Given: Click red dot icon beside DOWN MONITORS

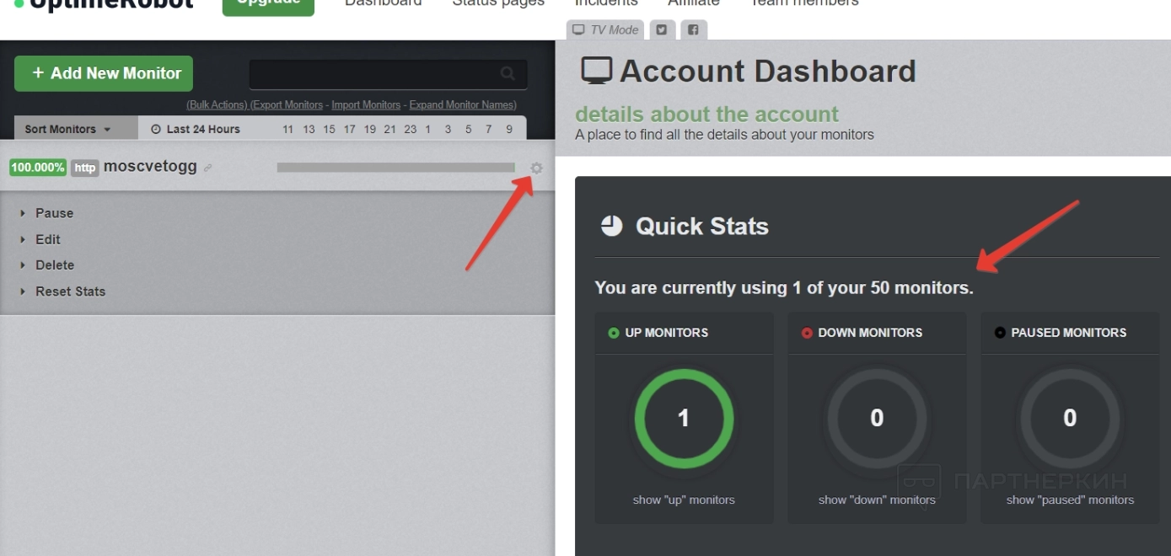Looking at the screenshot, I should (x=807, y=333).
